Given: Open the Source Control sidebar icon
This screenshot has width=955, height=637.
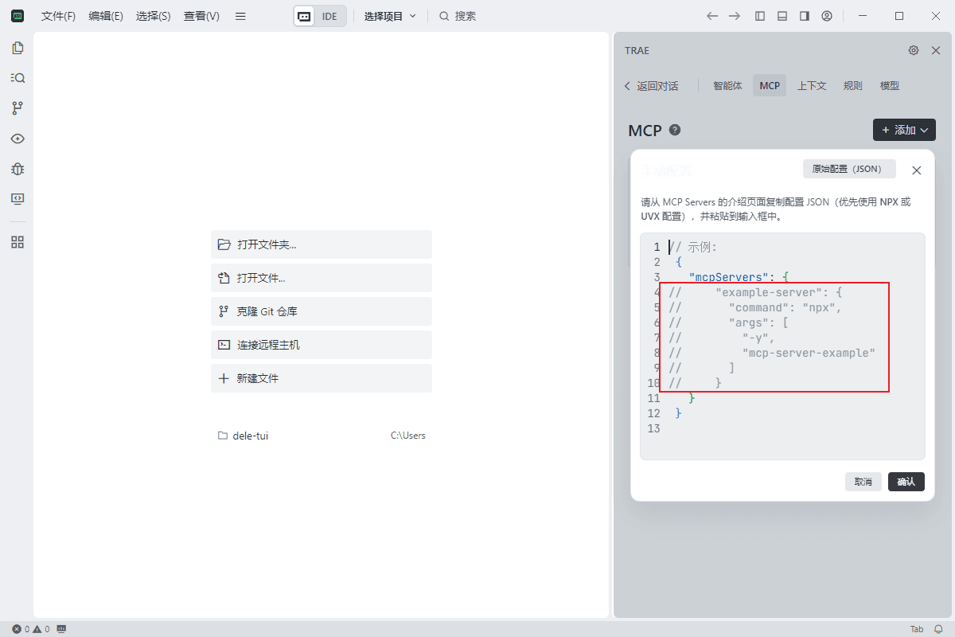Looking at the screenshot, I should (18, 108).
